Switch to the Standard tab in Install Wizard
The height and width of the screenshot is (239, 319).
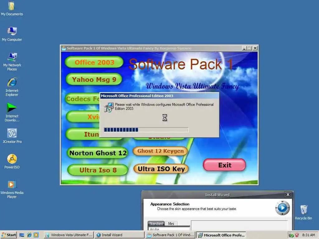[x=156, y=223]
